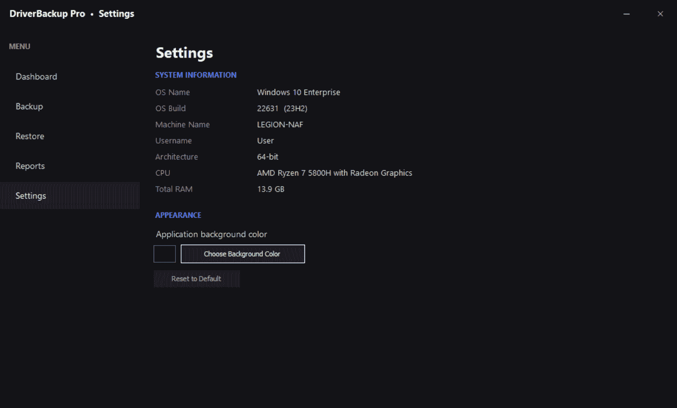Select Settings in the sidebar menu
This screenshot has height=408, width=677.
coord(31,196)
